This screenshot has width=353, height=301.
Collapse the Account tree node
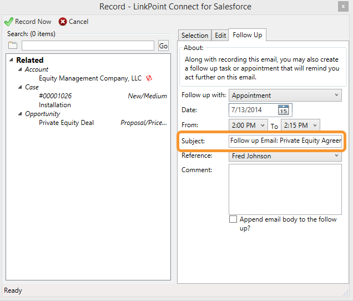pyautogui.click(x=20, y=69)
